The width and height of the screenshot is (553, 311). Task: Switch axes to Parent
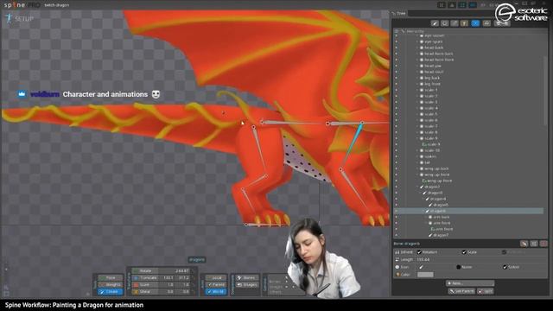pos(216,284)
